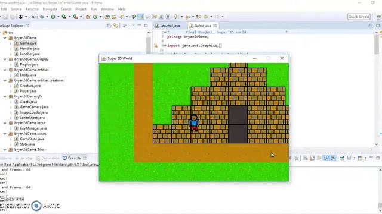Minimize the Console panel
The height and width of the screenshot is (214, 382).
click(x=371, y=157)
